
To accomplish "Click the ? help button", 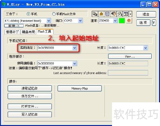I will click(x=154, y=23).
